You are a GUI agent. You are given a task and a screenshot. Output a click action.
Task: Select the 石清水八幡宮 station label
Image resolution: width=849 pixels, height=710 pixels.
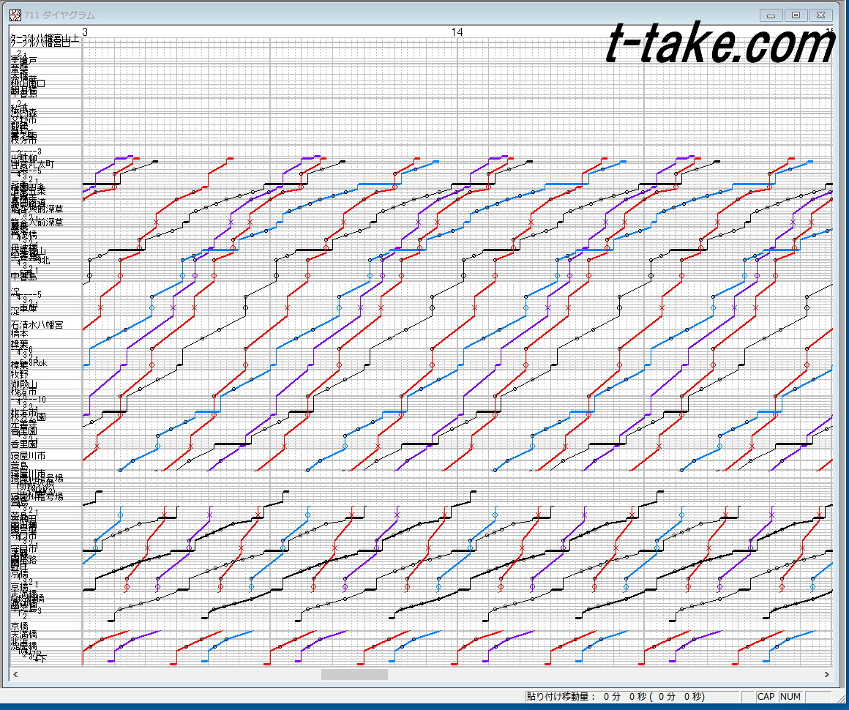37,324
